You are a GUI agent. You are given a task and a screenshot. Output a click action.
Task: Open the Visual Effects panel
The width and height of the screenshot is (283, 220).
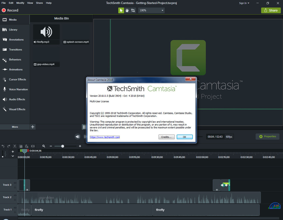[x=15, y=109]
